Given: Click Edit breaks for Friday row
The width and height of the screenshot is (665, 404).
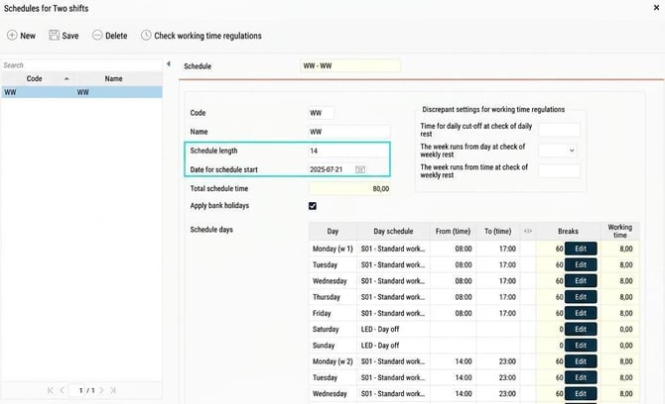Looking at the screenshot, I should coord(581,313).
